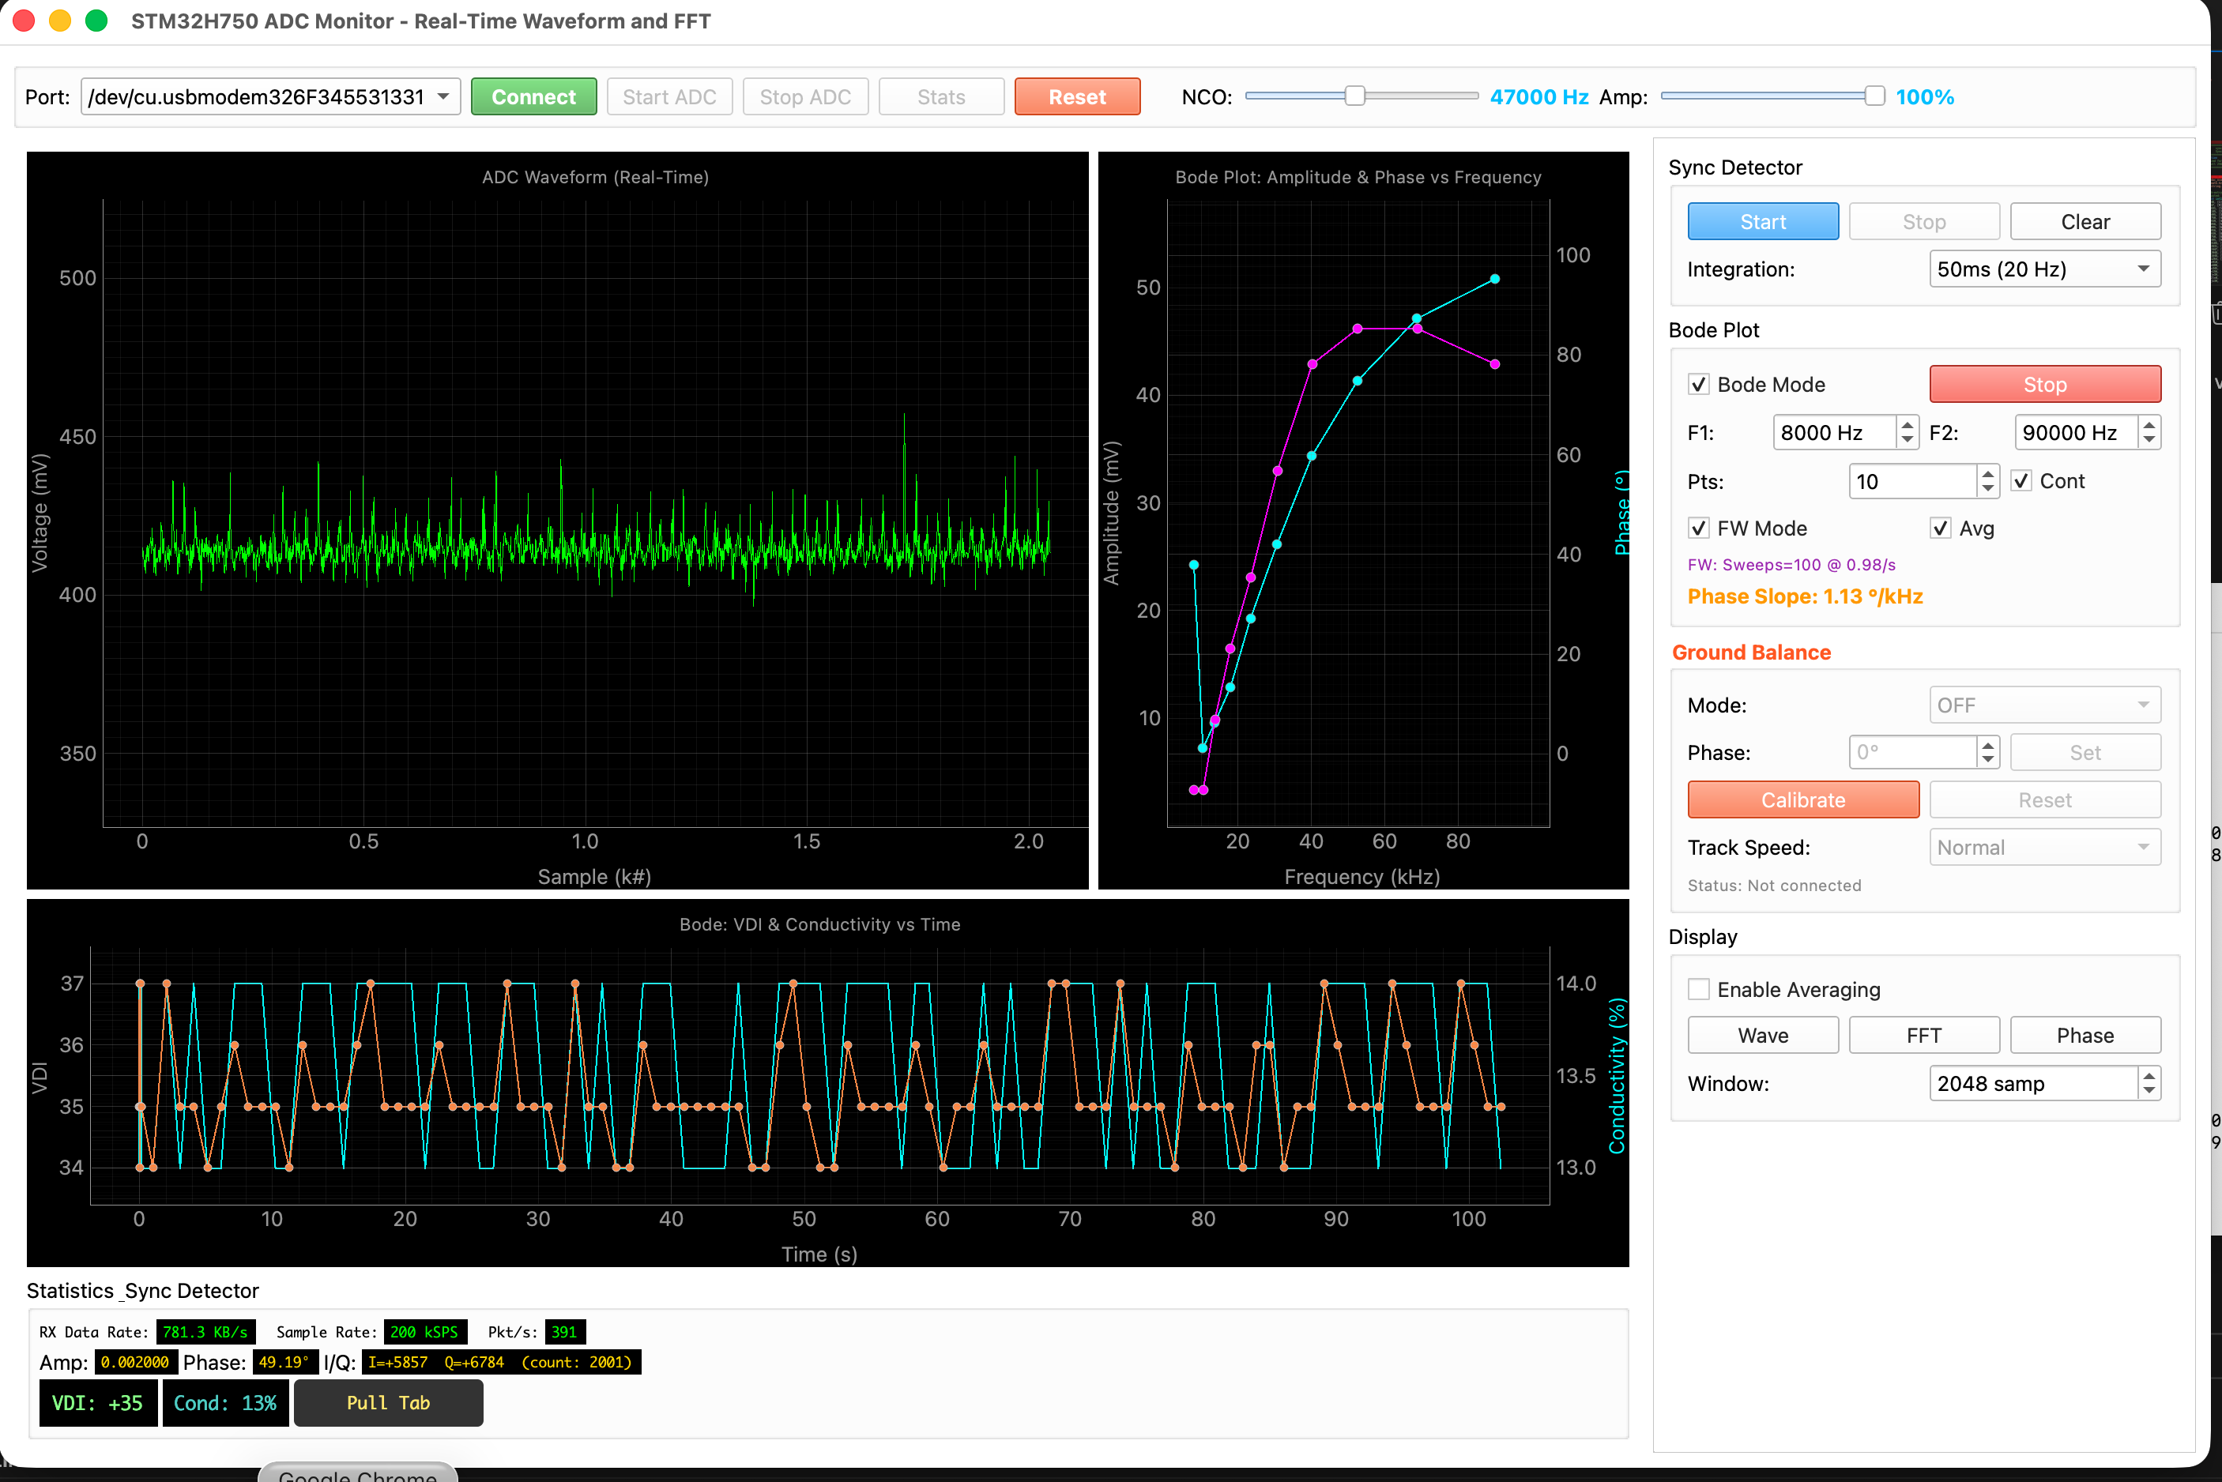The image size is (2222, 1482).
Task: Increase Pts value with up arrow
Action: 1987,473
